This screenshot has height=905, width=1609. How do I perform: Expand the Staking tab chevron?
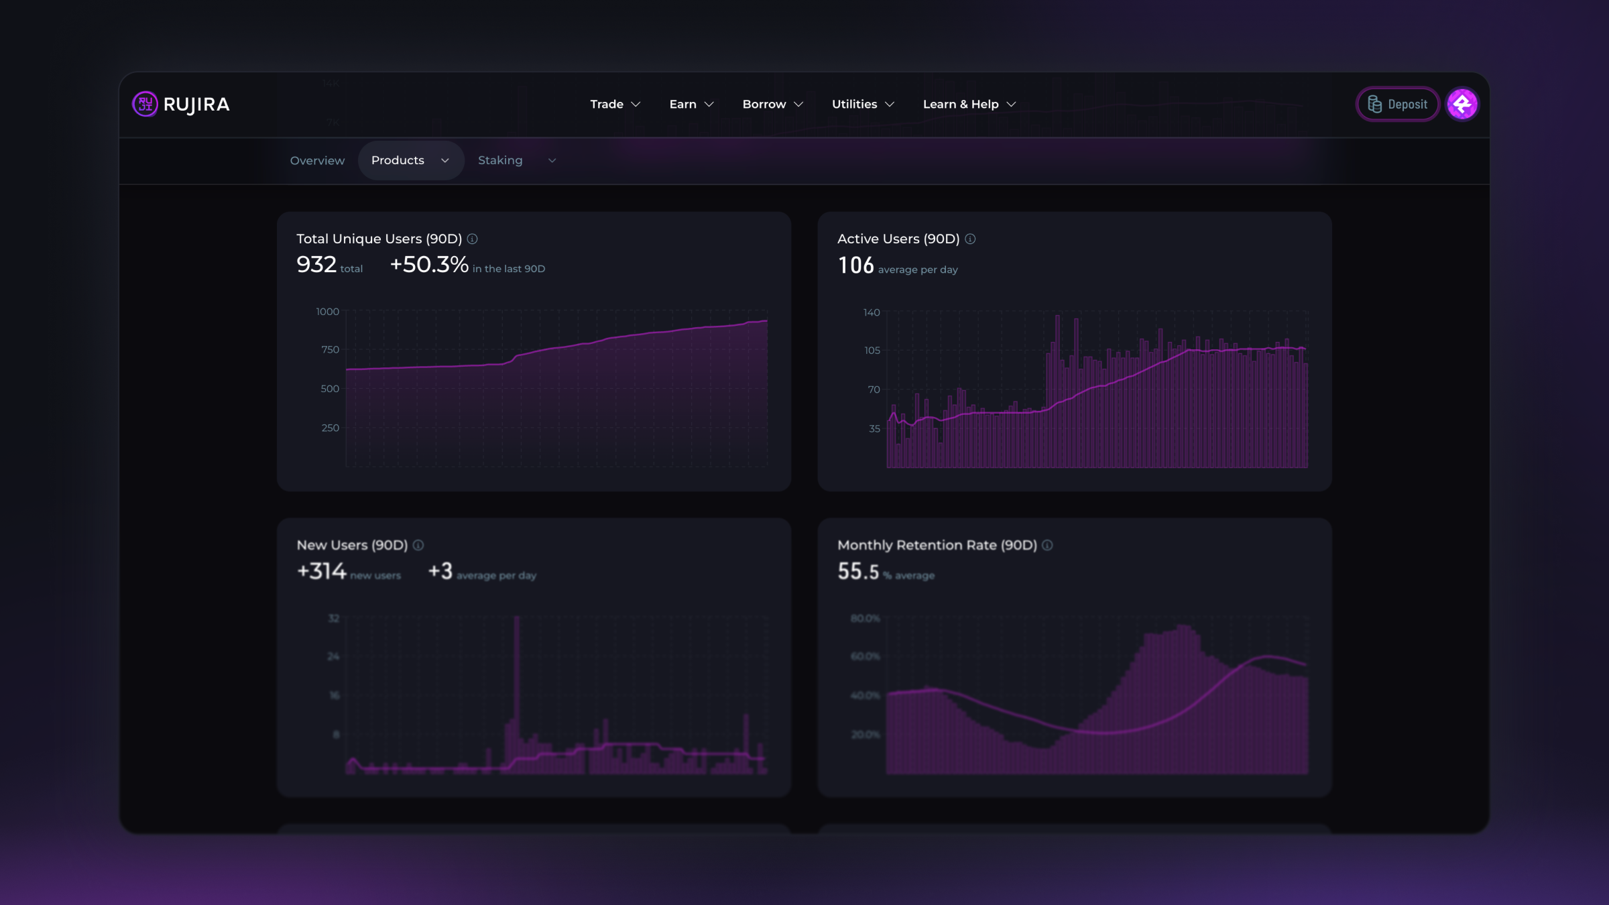click(x=552, y=160)
